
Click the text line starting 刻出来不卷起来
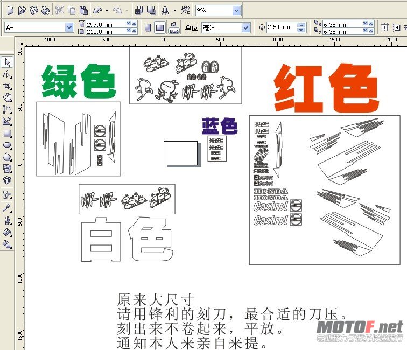[200, 328]
